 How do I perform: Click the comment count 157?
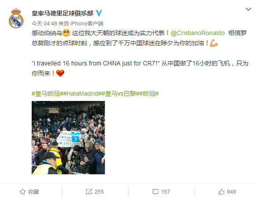165,192
